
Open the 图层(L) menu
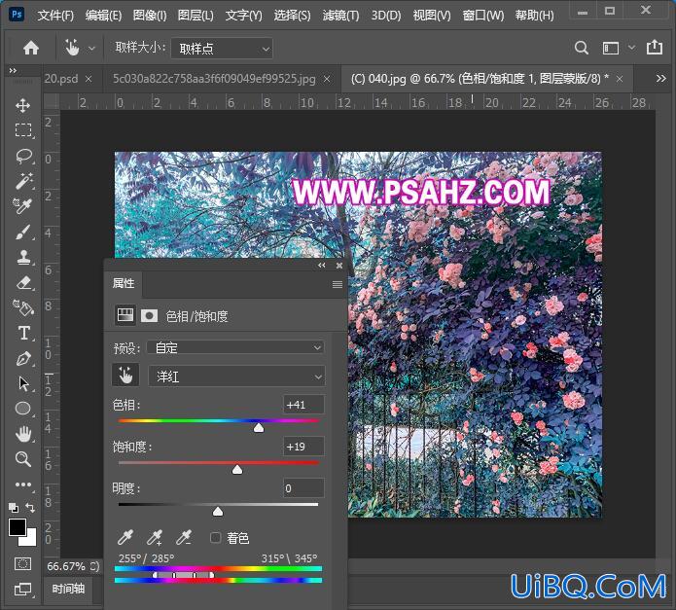tap(196, 16)
